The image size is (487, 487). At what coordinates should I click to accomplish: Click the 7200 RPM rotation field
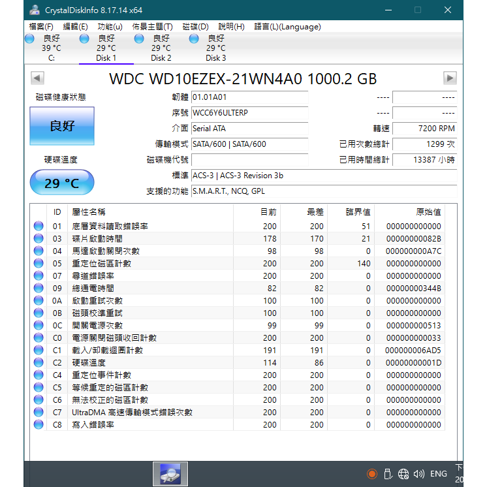coord(425,128)
